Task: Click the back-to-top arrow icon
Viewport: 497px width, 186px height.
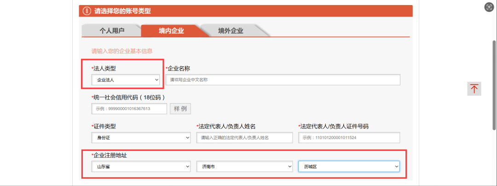Action: tap(474, 88)
